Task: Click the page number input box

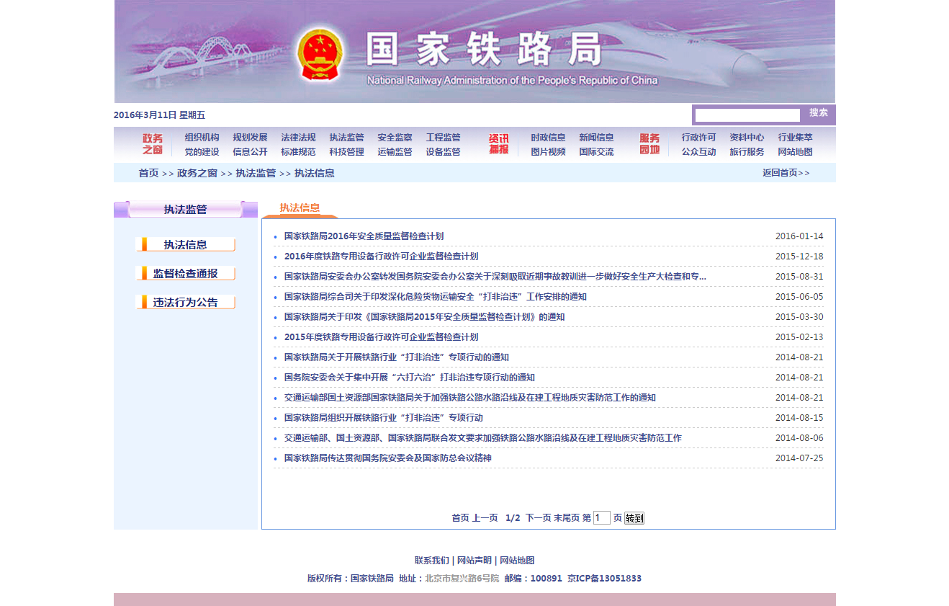Action: pyautogui.click(x=601, y=518)
